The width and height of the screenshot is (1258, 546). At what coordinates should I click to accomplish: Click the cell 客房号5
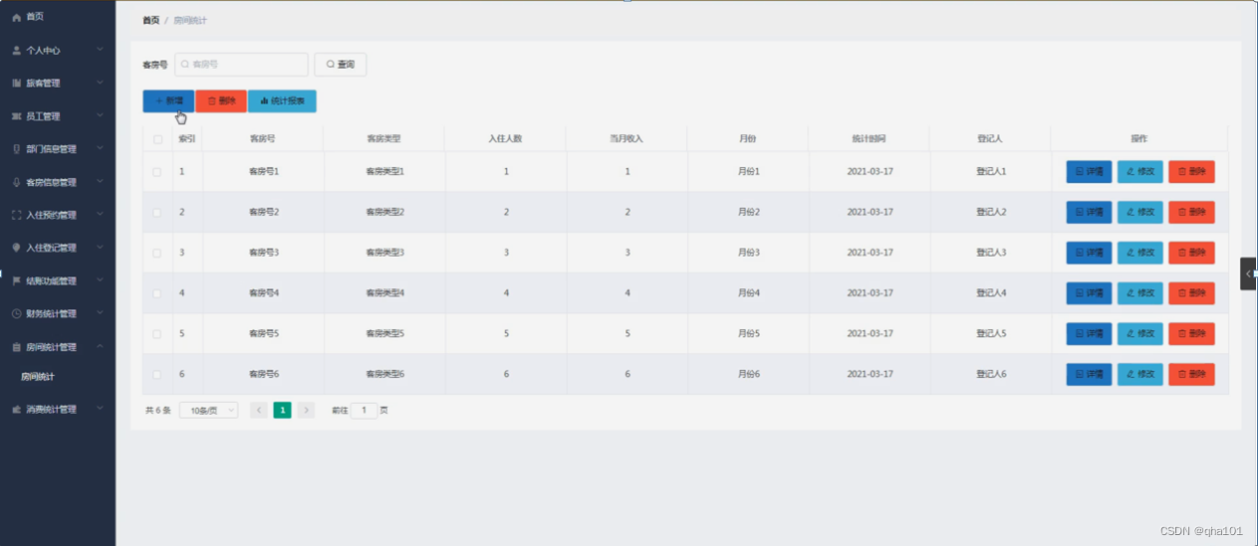point(264,333)
